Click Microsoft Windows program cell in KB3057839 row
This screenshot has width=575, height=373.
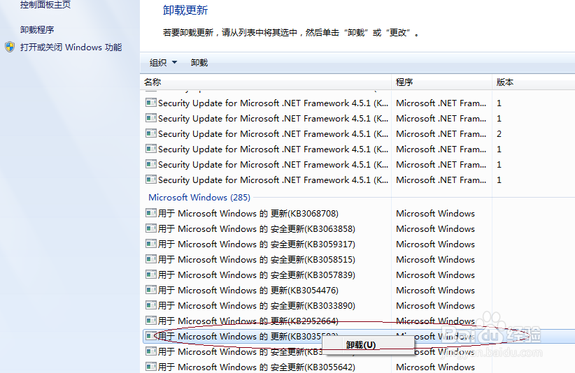tap(435, 275)
